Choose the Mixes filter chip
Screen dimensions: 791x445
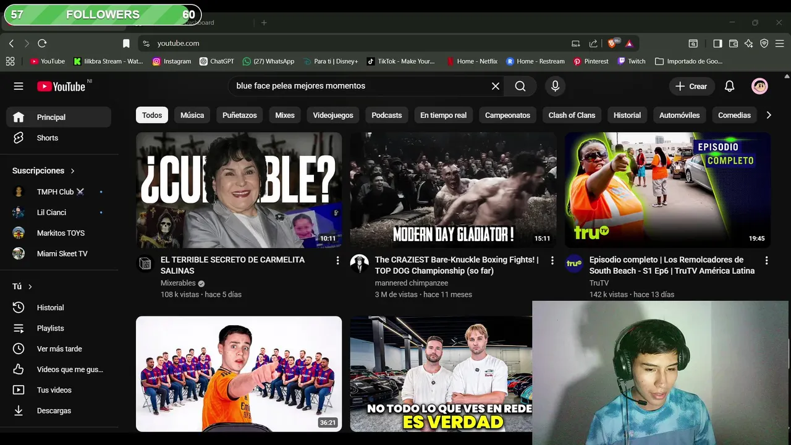(285, 115)
